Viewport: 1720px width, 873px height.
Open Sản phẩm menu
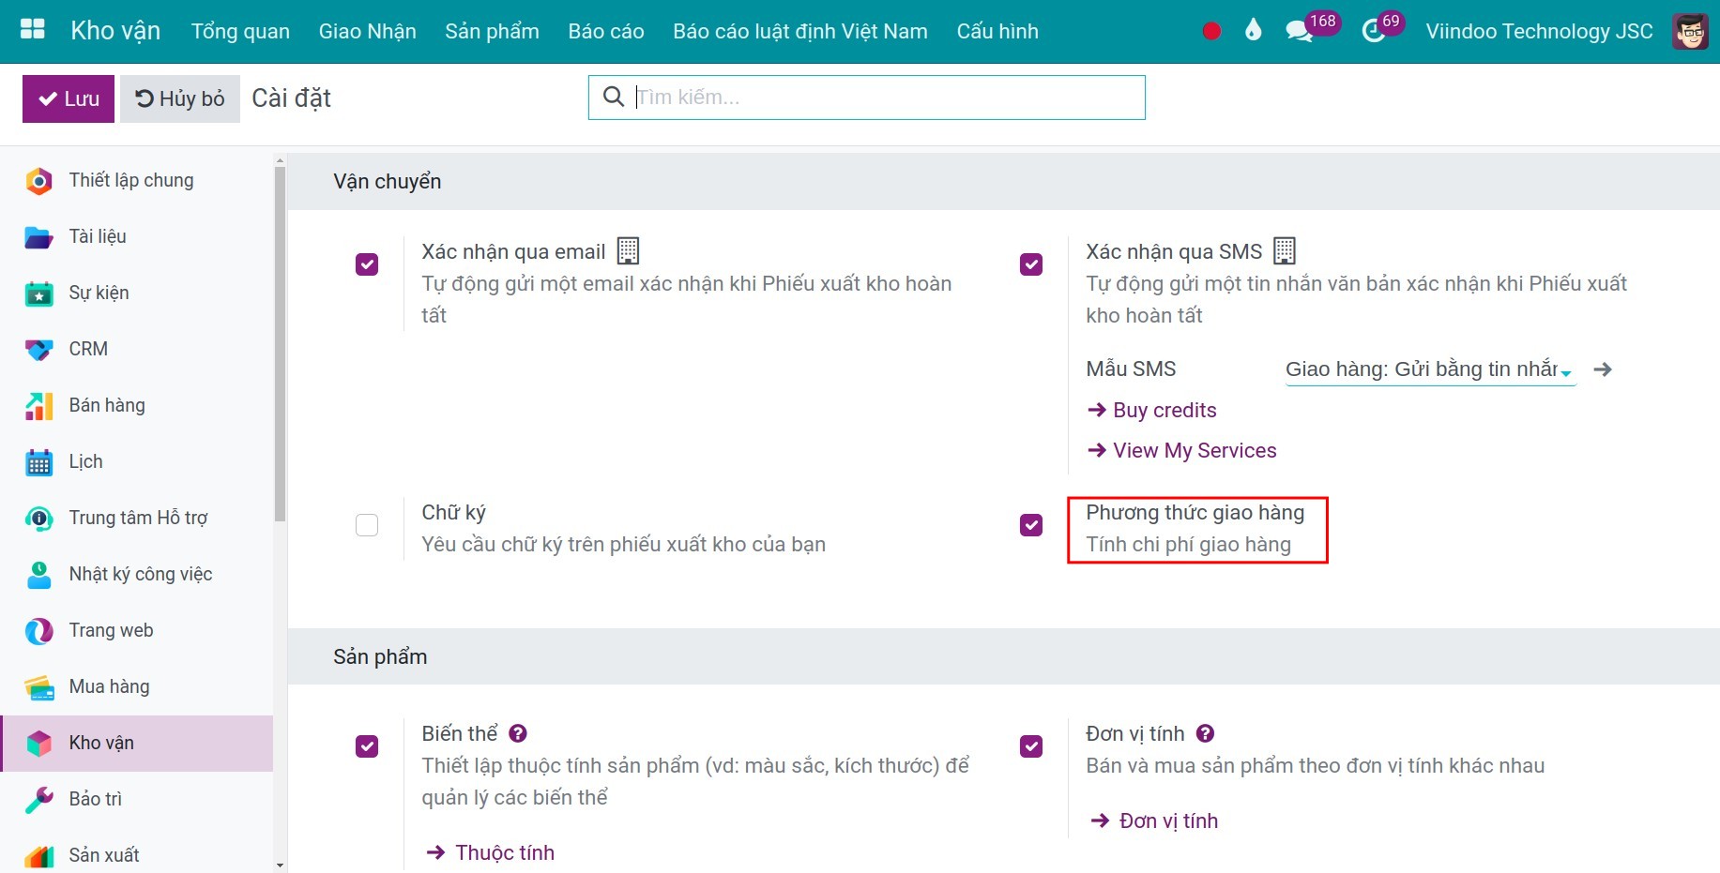point(492,31)
